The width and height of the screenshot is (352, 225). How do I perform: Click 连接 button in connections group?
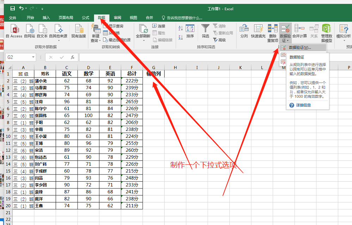click(x=159, y=26)
